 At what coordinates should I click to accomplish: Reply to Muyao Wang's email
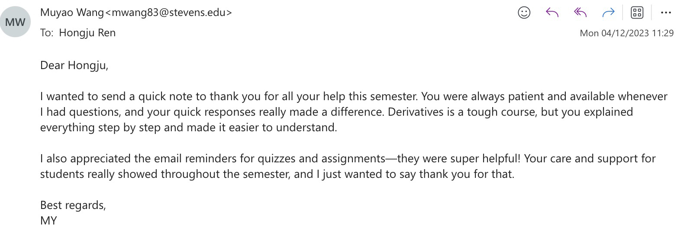(552, 13)
